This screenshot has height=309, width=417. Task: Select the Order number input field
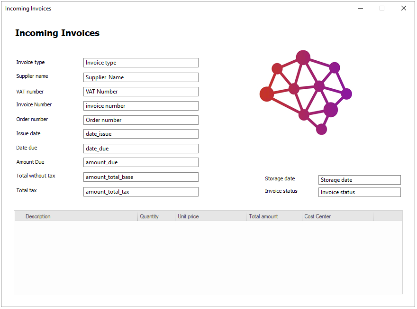point(141,120)
